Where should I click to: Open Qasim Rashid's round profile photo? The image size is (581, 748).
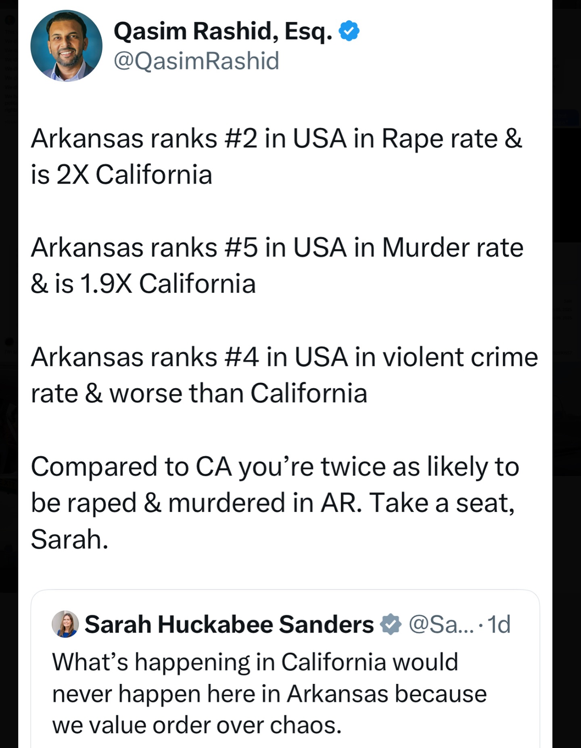(x=66, y=46)
